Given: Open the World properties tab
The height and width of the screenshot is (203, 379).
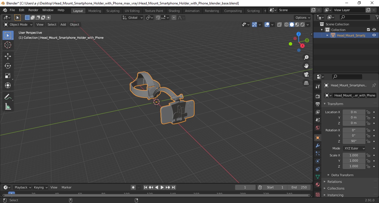Looking at the screenshot, I should pyautogui.click(x=317, y=128).
